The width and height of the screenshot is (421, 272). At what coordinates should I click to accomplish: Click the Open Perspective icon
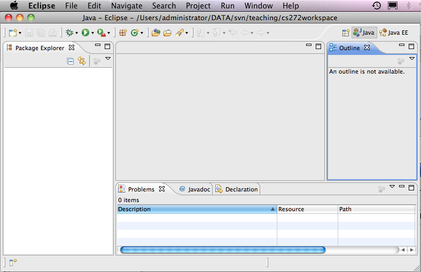pyautogui.click(x=346, y=33)
